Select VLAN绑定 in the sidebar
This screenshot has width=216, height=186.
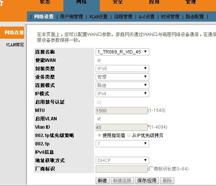(x=15, y=45)
